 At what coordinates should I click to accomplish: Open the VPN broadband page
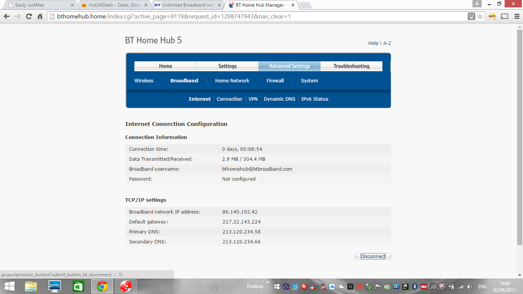click(x=253, y=99)
